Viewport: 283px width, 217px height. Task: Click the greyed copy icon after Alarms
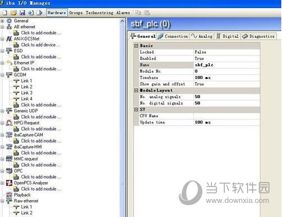tap(138, 12)
